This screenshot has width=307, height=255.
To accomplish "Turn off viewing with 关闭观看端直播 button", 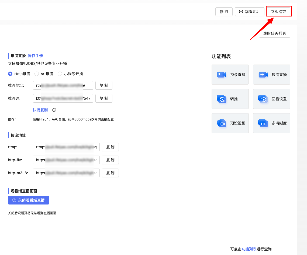I will tap(29, 200).
